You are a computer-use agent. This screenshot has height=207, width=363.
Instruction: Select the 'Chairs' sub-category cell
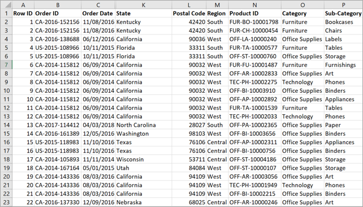(x=343, y=31)
